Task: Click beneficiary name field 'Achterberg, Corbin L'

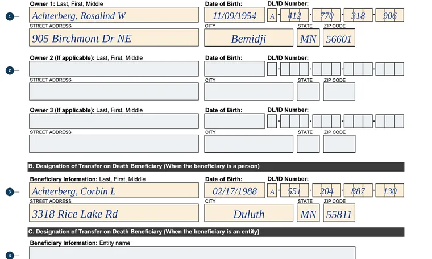Action: coord(114,190)
